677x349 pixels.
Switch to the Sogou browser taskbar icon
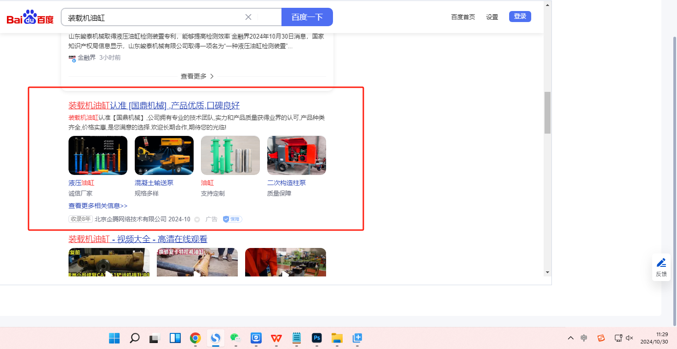point(216,338)
